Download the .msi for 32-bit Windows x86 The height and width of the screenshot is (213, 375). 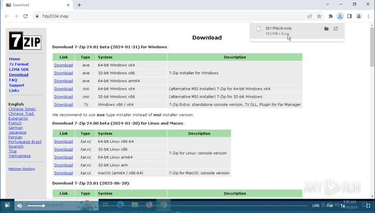[64, 96]
